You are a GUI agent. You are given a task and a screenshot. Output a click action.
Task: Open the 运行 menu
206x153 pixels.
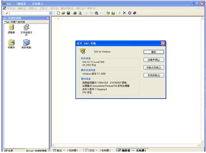tap(54, 8)
